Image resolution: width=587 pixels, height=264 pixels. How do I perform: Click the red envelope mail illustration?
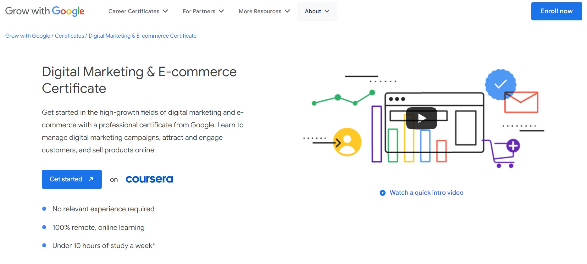point(521,102)
